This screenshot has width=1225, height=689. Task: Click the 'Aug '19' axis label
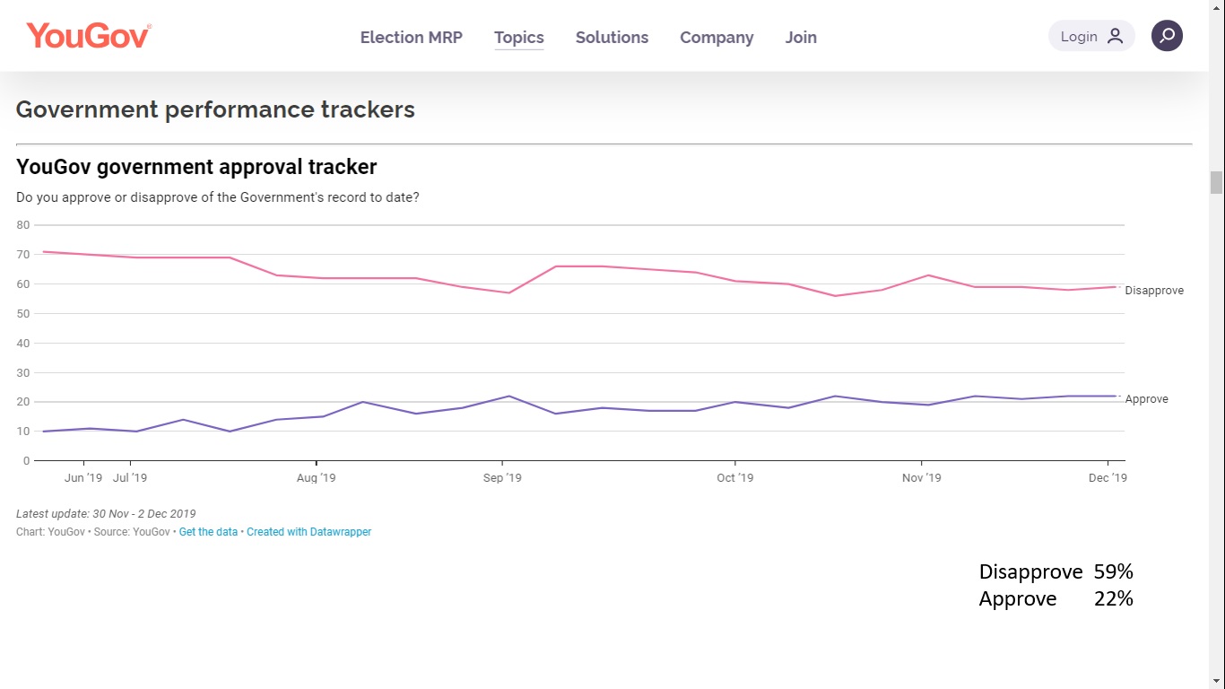tap(316, 478)
